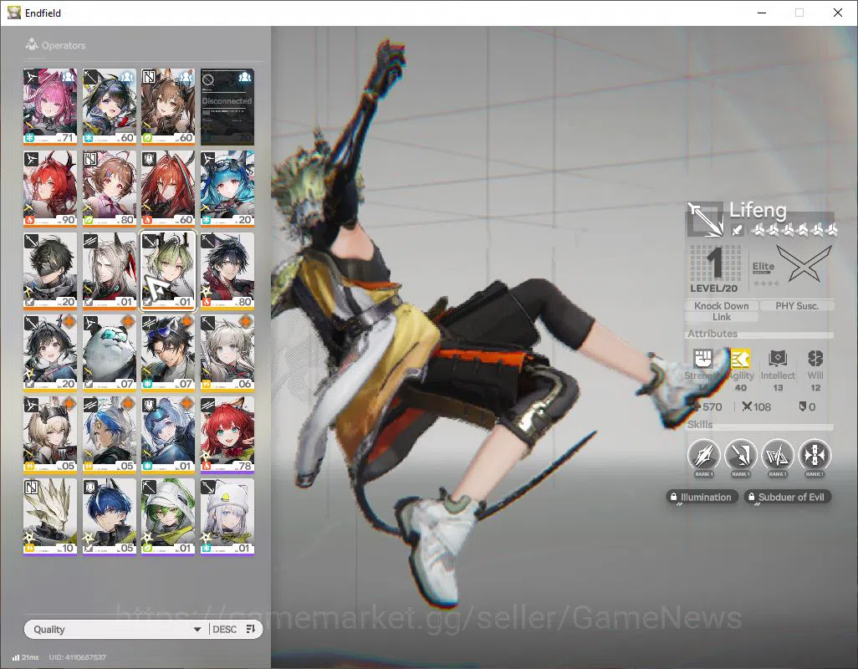This screenshot has width=858, height=669.
Task: Select the blond crowned operator at level 05
Action: [x=50, y=435]
